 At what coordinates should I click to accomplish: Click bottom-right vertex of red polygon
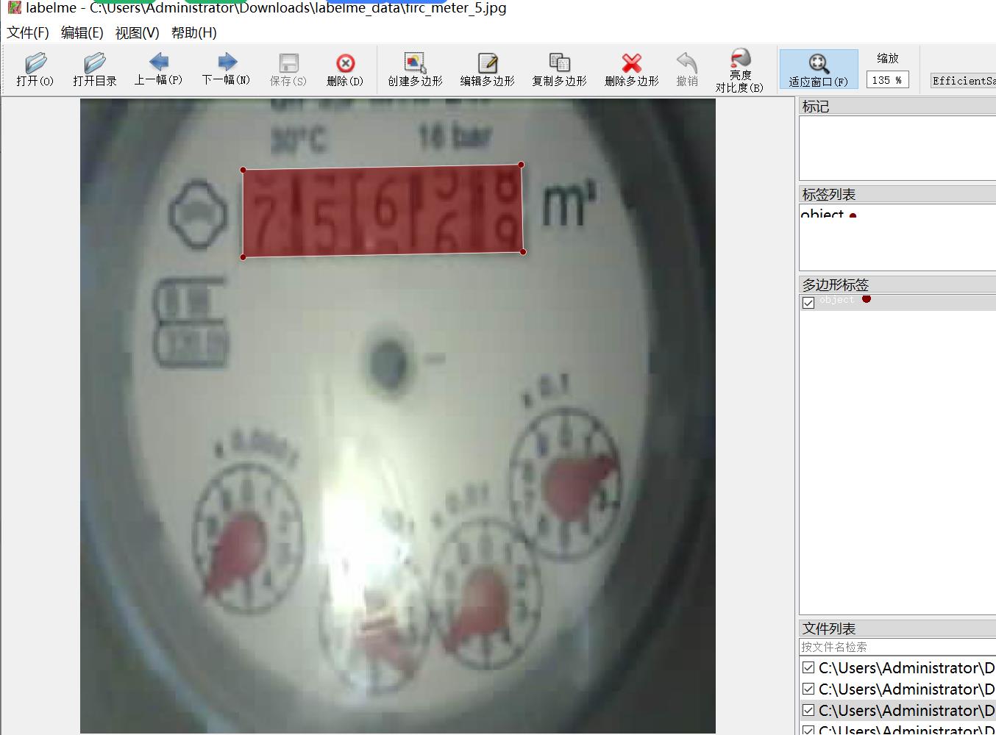523,252
